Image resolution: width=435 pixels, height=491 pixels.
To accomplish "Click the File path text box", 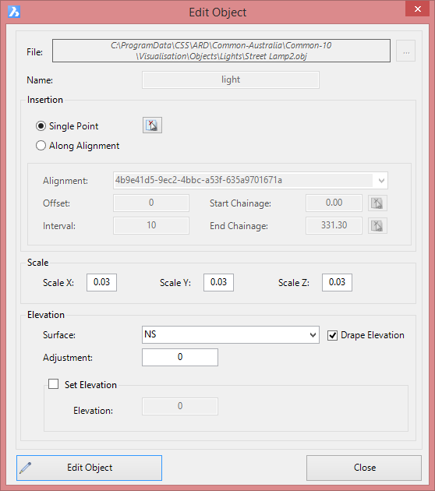I will (x=221, y=51).
